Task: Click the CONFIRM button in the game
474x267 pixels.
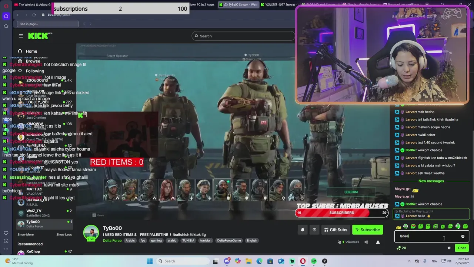Action: click(351, 192)
